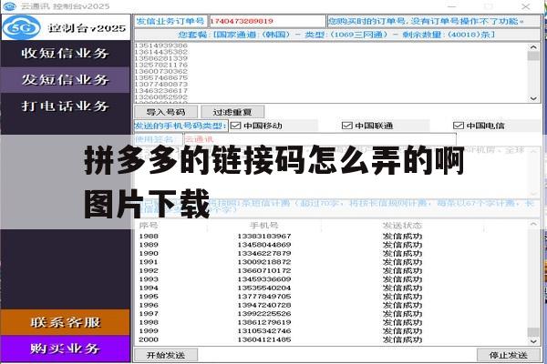Click number list scrollbar up arrow
Image resolution: width=547 pixels, height=364 pixels.
click(x=533, y=46)
